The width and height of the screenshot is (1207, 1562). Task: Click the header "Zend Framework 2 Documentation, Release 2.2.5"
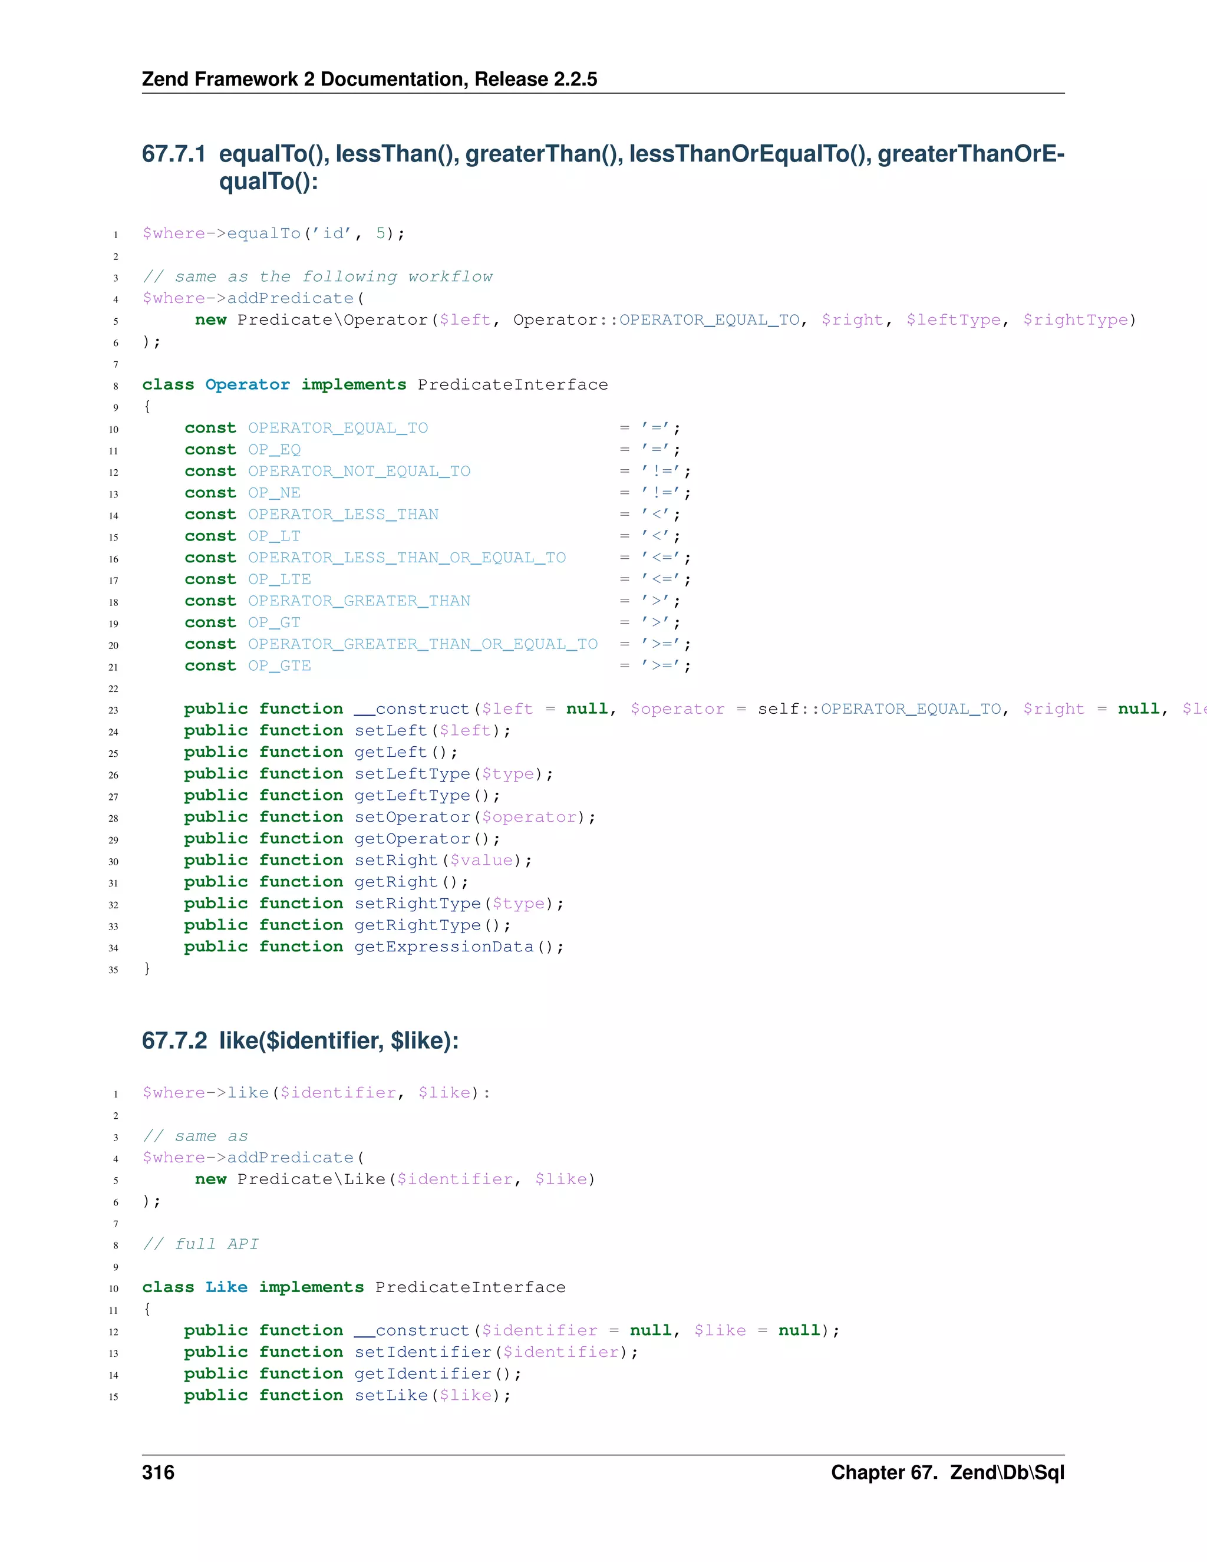[369, 78]
